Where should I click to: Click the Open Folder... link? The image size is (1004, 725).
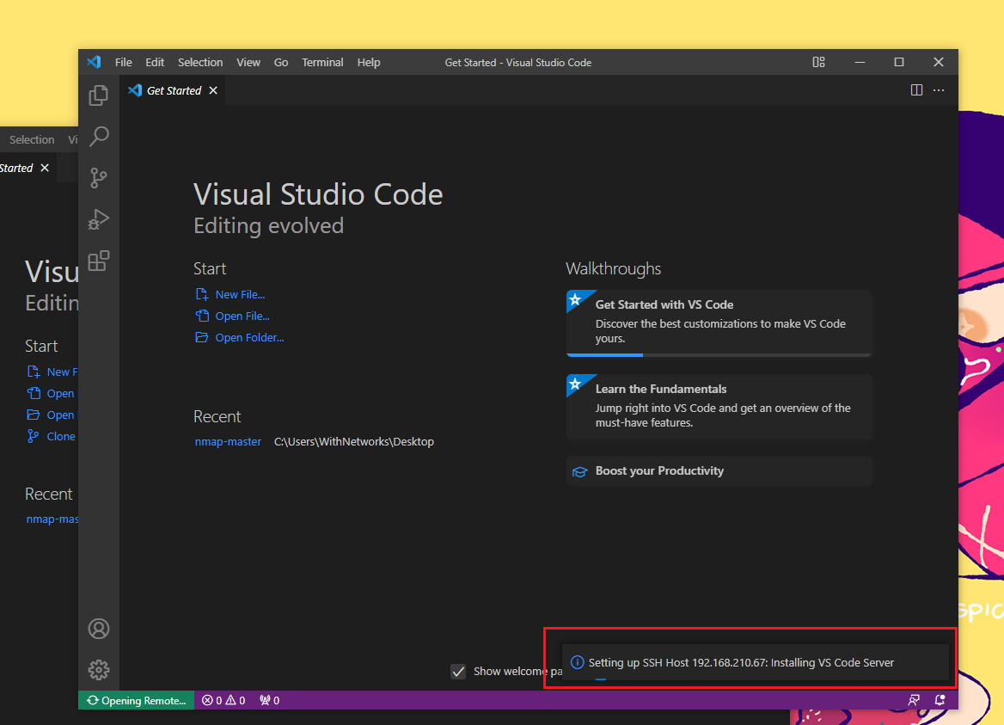[x=250, y=337]
